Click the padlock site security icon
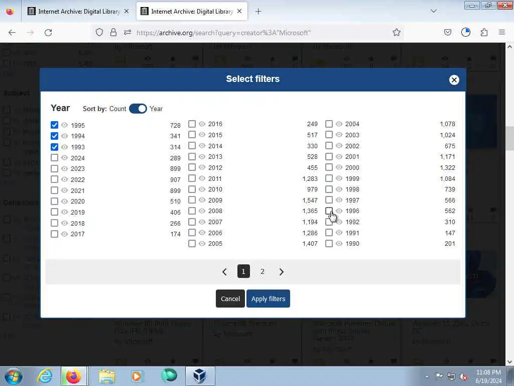Screen dimensions: 514x386 click(113, 32)
